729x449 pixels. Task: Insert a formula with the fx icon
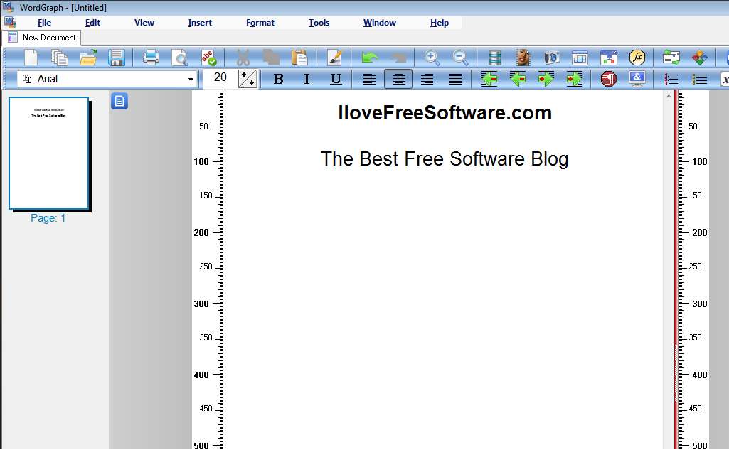point(637,58)
